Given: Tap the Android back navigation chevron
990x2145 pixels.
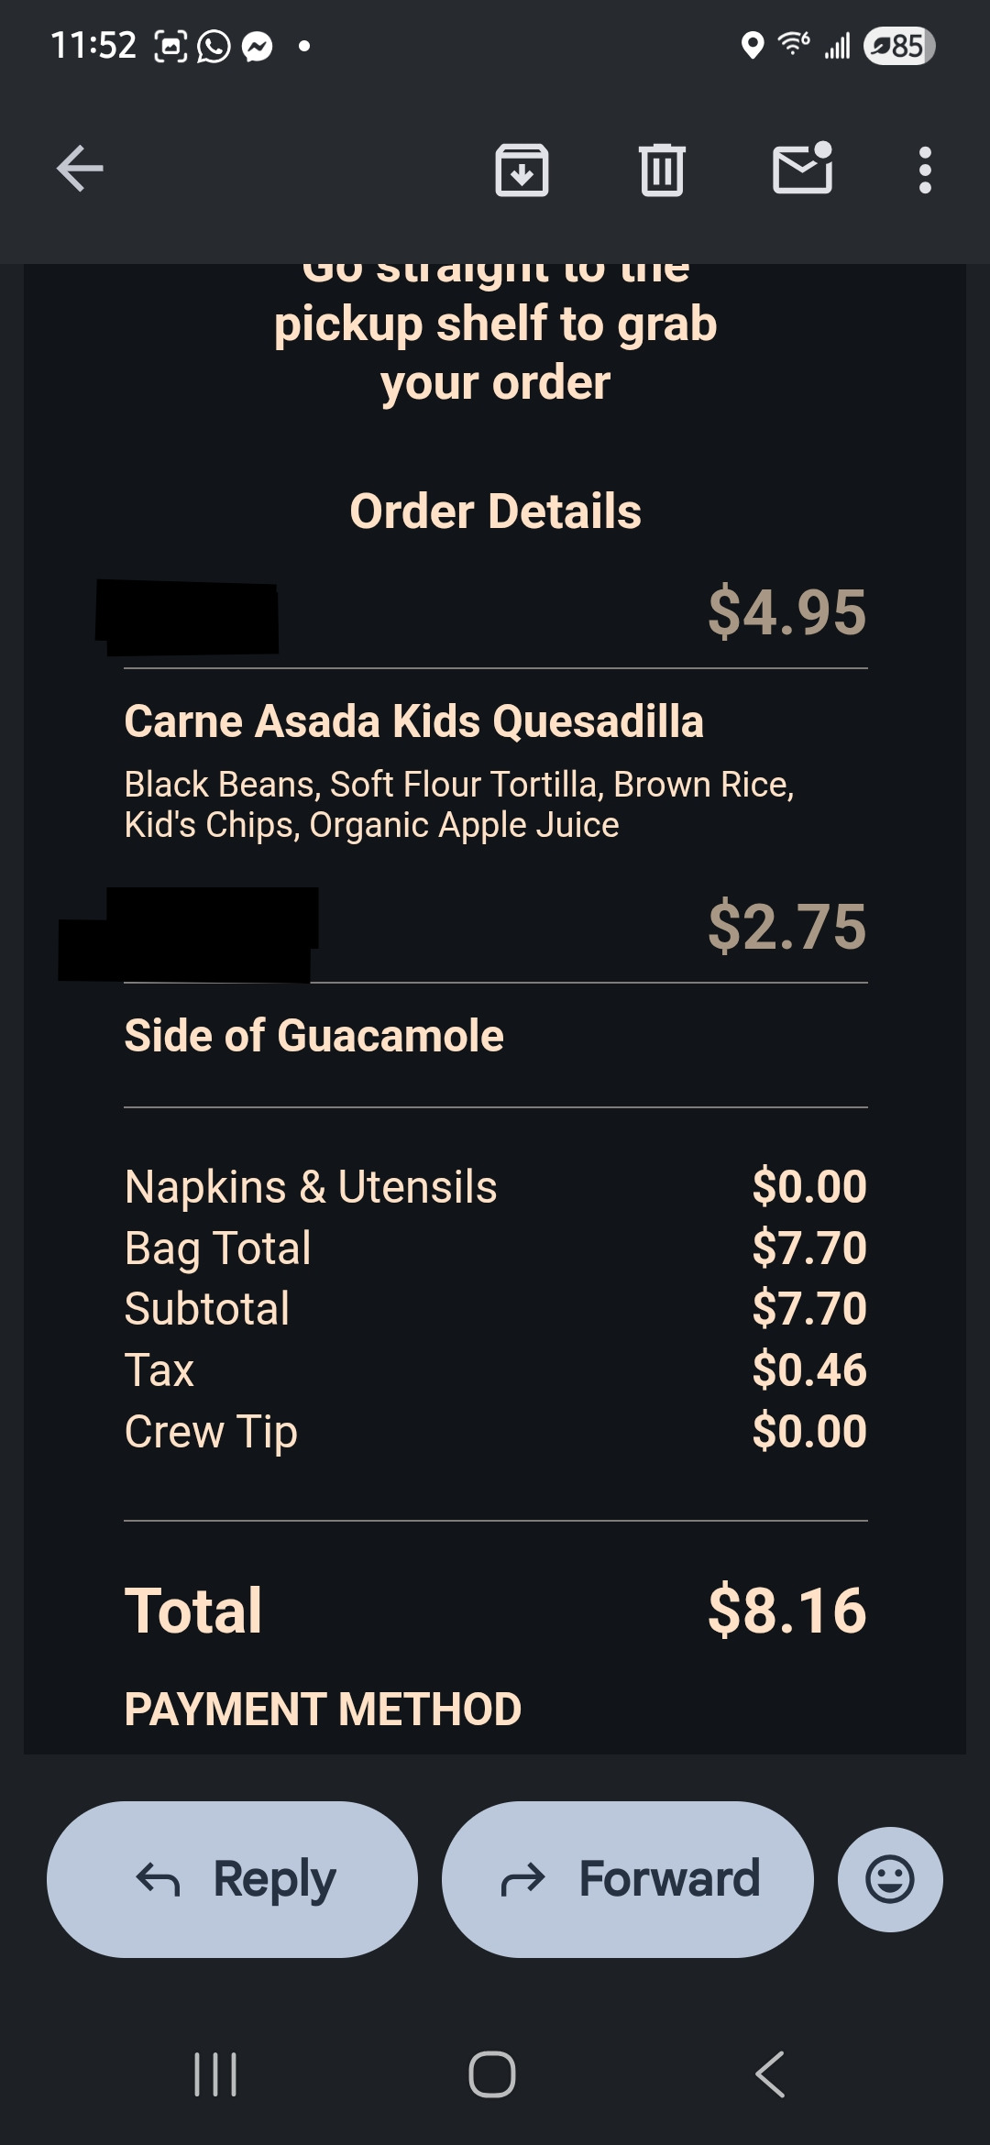Looking at the screenshot, I should tap(770, 2073).
